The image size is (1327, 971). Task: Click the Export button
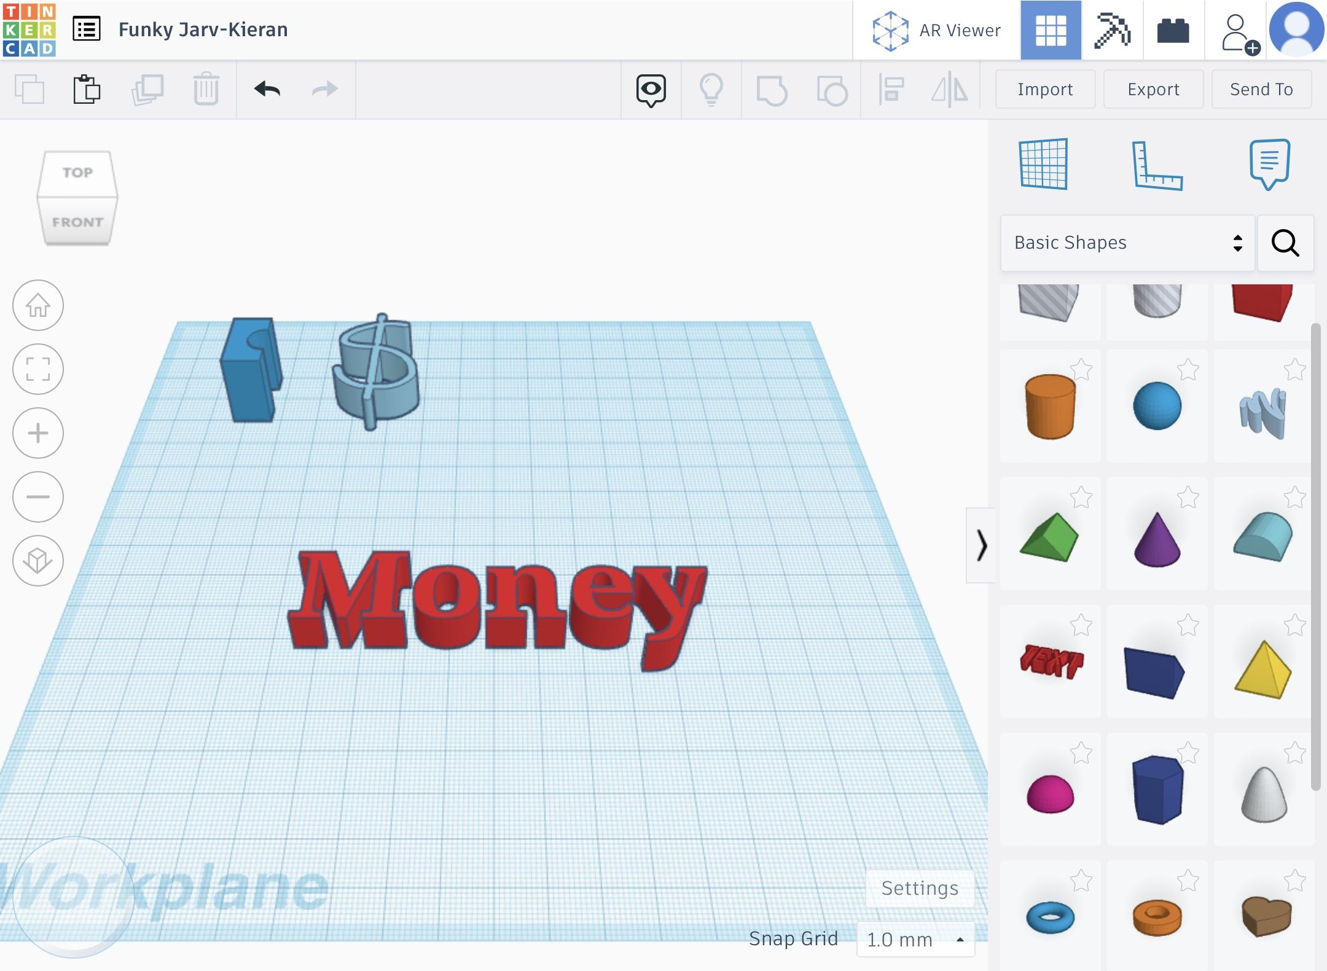tap(1153, 90)
